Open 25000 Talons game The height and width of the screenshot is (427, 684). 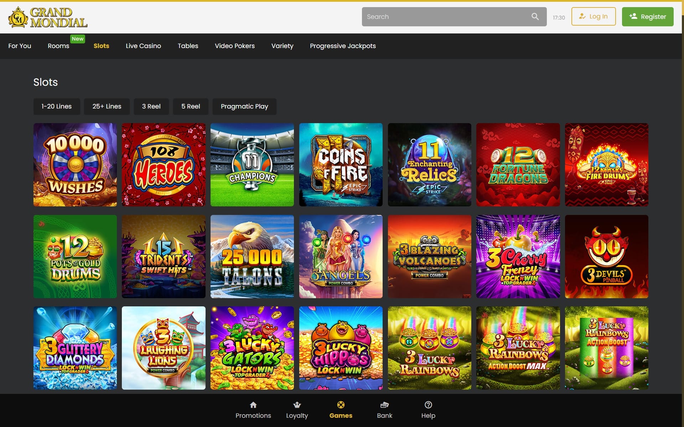[252, 257]
